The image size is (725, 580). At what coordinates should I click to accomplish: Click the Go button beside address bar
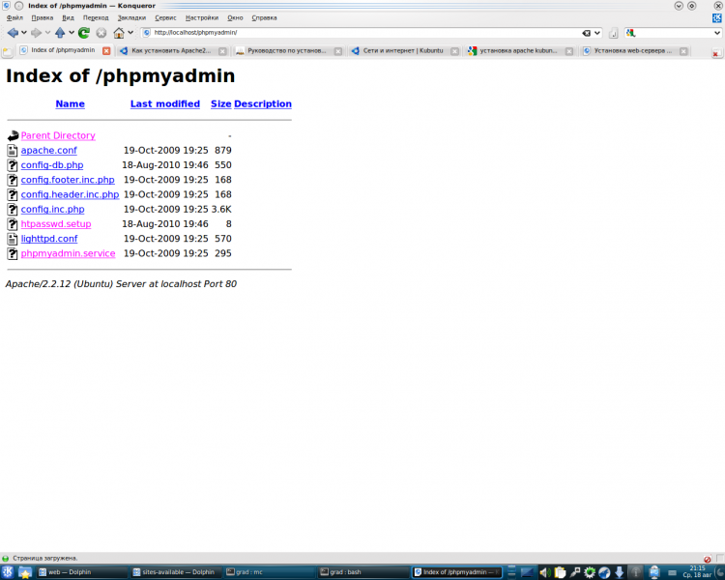[614, 33]
